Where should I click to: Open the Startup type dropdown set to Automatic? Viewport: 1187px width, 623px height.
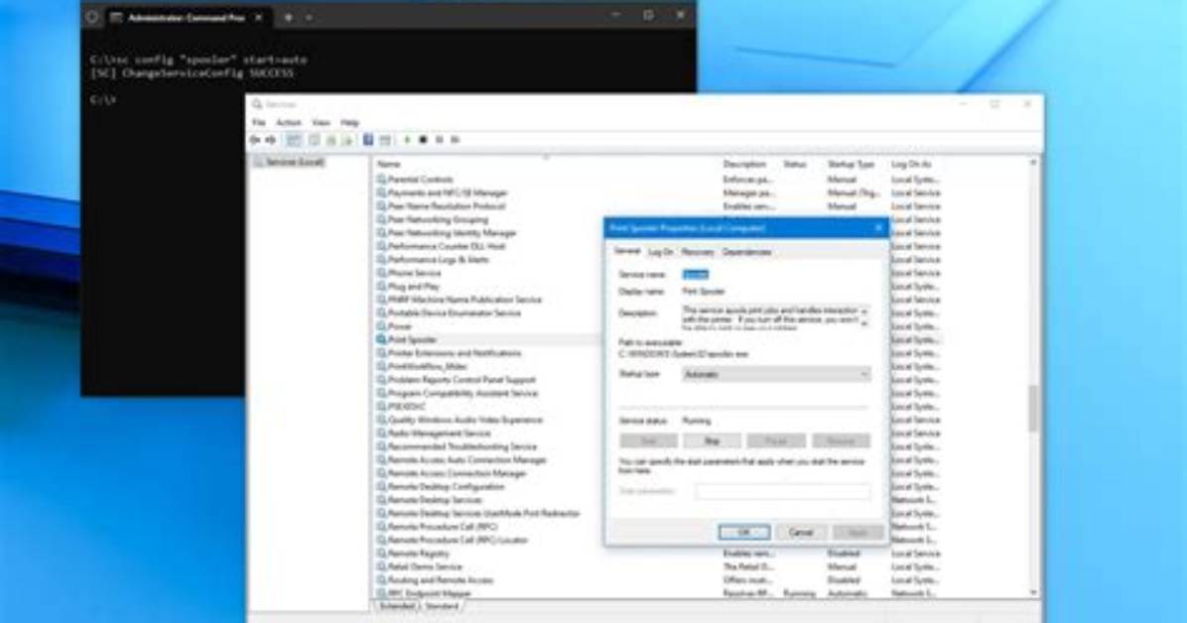776,374
